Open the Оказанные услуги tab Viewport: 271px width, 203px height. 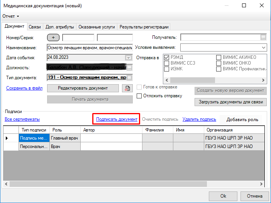(x=97, y=27)
